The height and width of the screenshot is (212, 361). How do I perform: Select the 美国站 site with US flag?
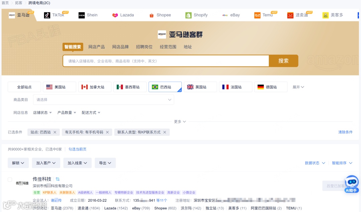click(x=59, y=87)
